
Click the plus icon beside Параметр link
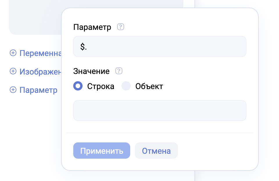point(13,90)
